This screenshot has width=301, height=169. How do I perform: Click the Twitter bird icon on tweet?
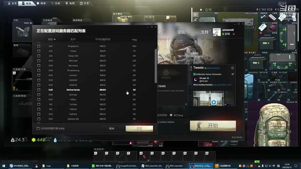(x=233, y=74)
